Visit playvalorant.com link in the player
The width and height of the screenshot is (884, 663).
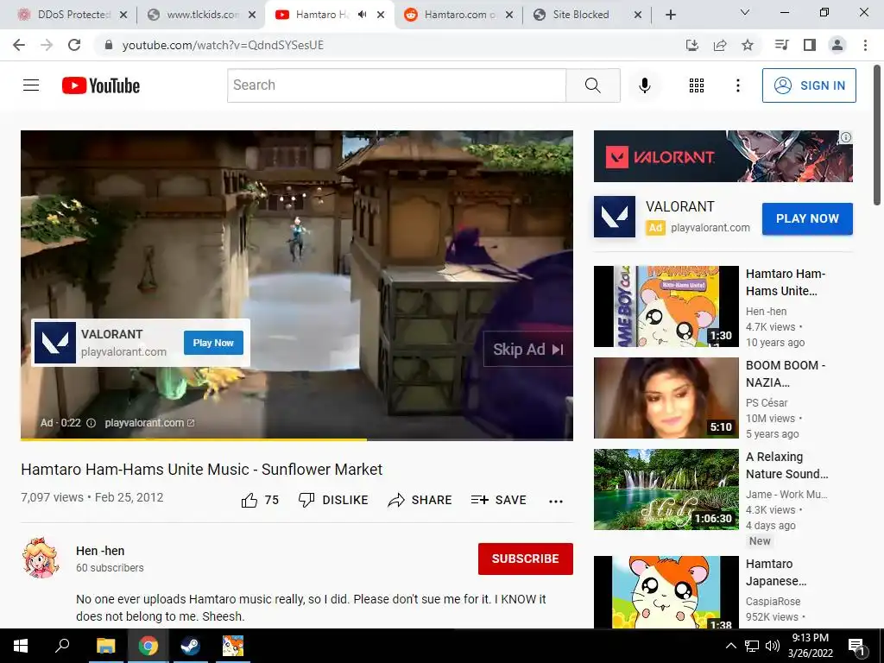149,423
